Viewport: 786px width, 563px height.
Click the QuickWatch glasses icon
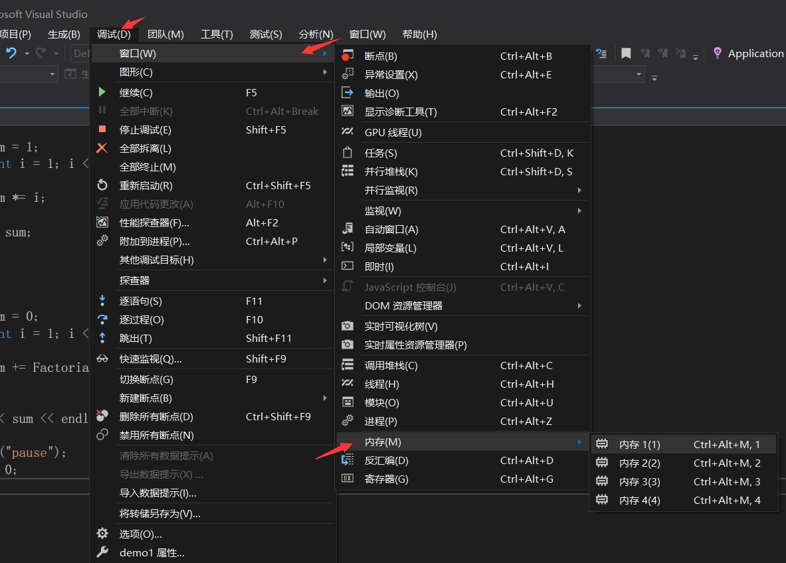[x=102, y=359]
